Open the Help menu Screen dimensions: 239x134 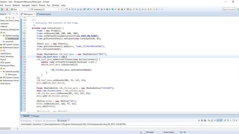click(x=63, y=5)
